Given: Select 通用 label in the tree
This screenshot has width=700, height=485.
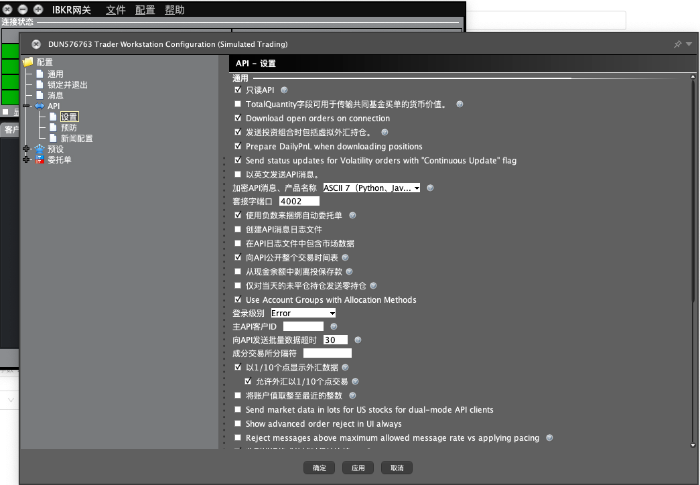Looking at the screenshot, I should coord(56,74).
